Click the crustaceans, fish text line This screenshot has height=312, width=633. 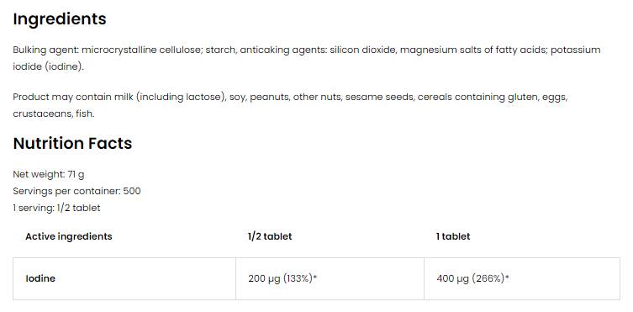coord(54,114)
